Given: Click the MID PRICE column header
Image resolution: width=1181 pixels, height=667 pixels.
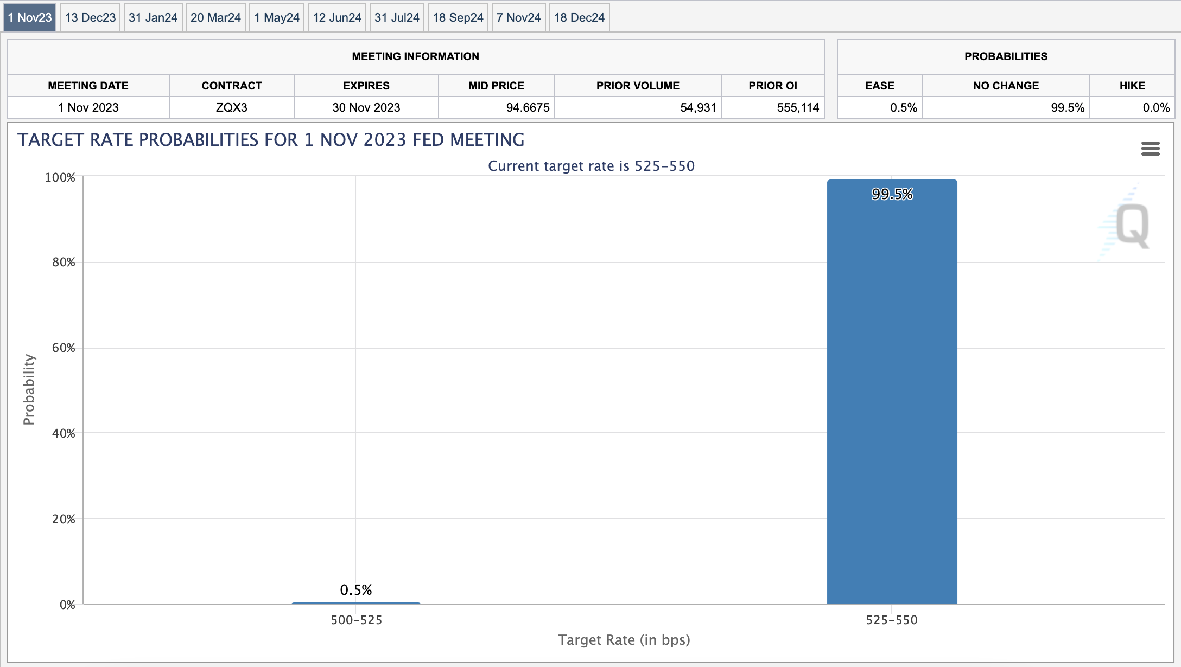Looking at the screenshot, I should point(496,86).
